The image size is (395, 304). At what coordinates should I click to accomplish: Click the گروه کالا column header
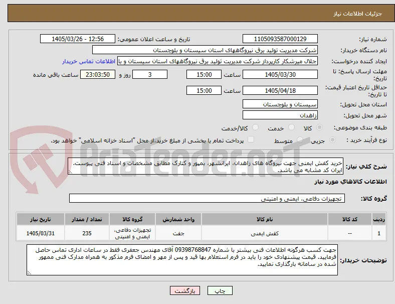click(132, 219)
